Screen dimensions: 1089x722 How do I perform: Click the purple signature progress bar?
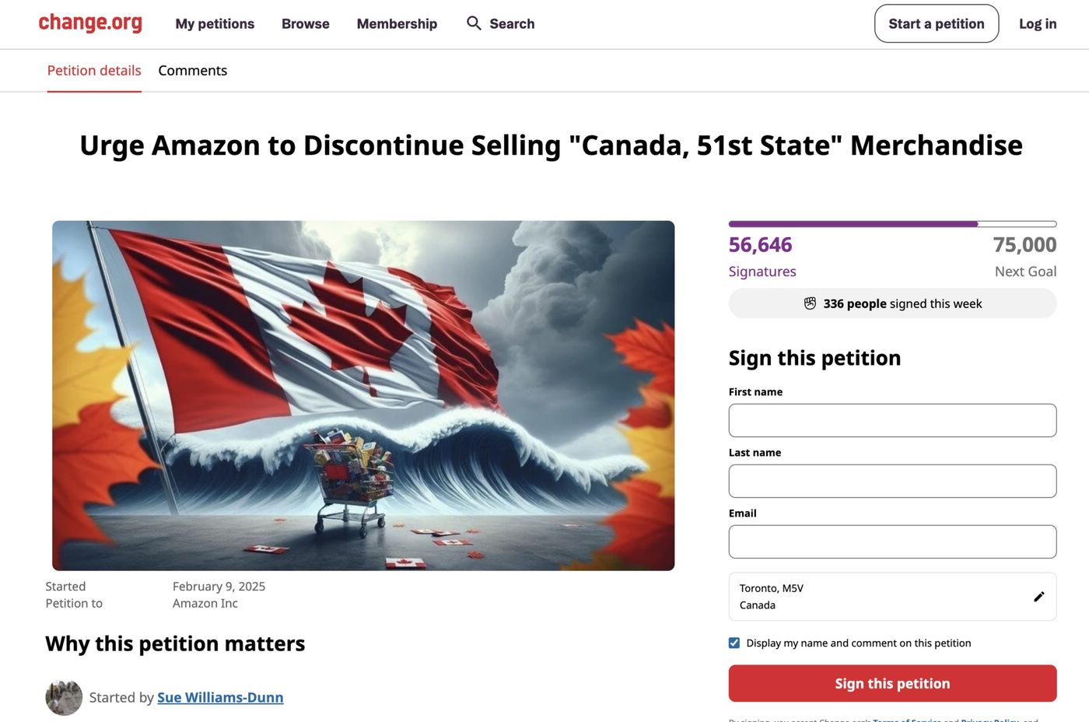pyautogui.click(x=852, y=223)
